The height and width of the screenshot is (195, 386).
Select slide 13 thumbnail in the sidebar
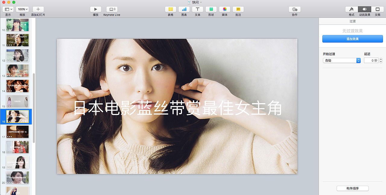click(17, 71)
